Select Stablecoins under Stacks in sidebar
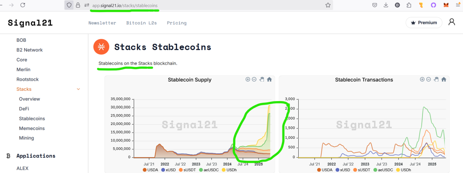Image resolution: width=463 pixels, height=173 pixels. [32, 119]
